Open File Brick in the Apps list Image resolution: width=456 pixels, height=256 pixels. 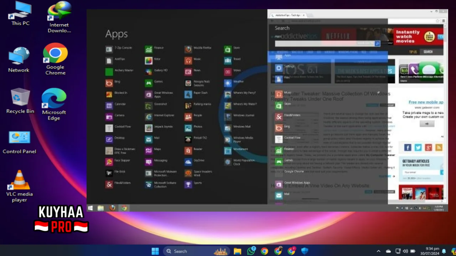(116, 172)
